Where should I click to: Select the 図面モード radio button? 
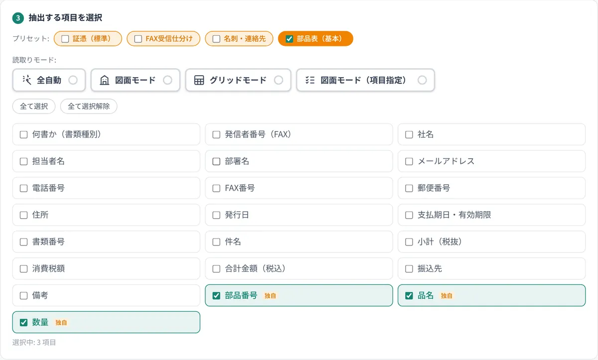pyautogui.click(x=167, y=80)
